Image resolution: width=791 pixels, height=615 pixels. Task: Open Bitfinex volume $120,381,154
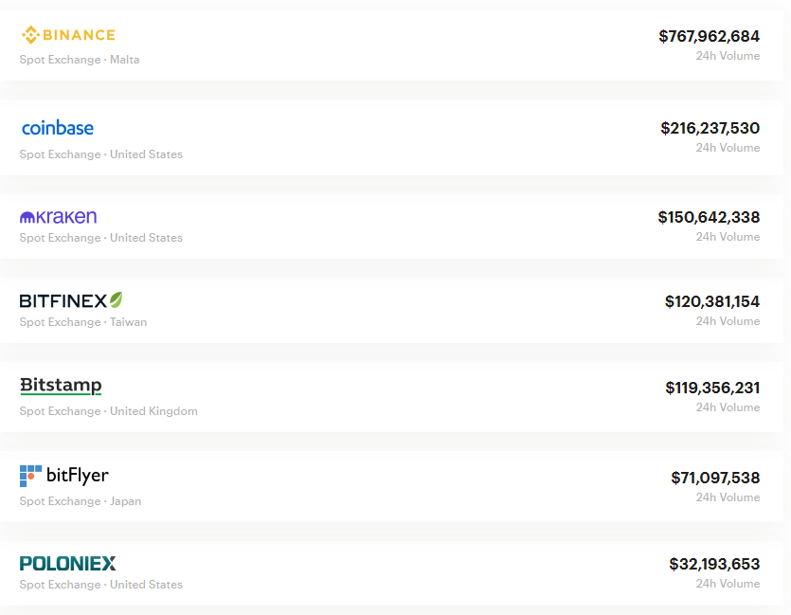711,301
